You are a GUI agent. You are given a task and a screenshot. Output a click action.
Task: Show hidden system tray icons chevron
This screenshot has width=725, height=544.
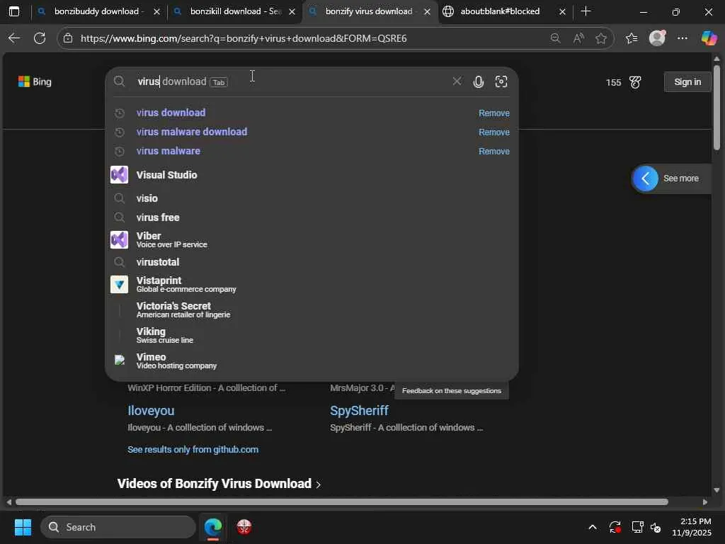tap(593, 527)
